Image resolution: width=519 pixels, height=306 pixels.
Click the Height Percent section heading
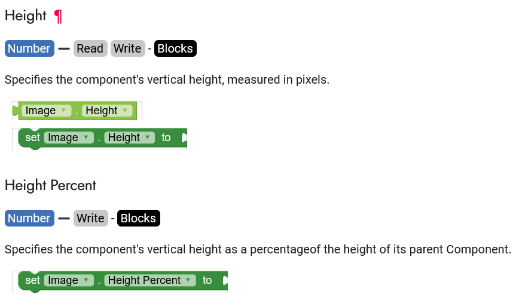pos(50,185)
